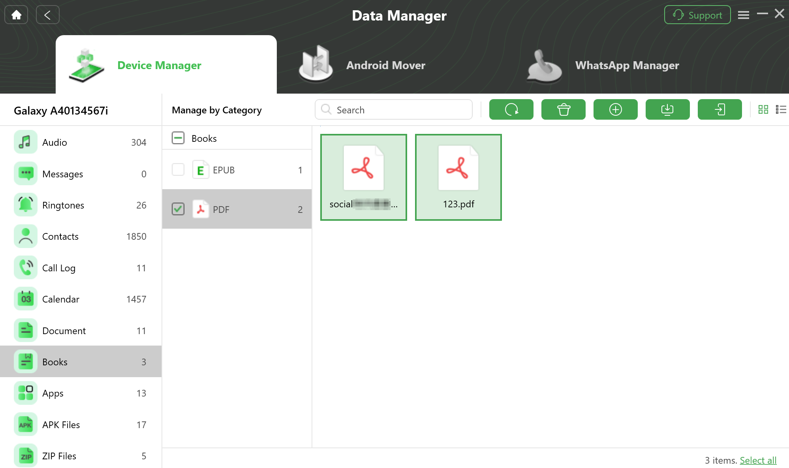Open the Books category
This screenshot has height=468, width=789.
pos(81,362)
